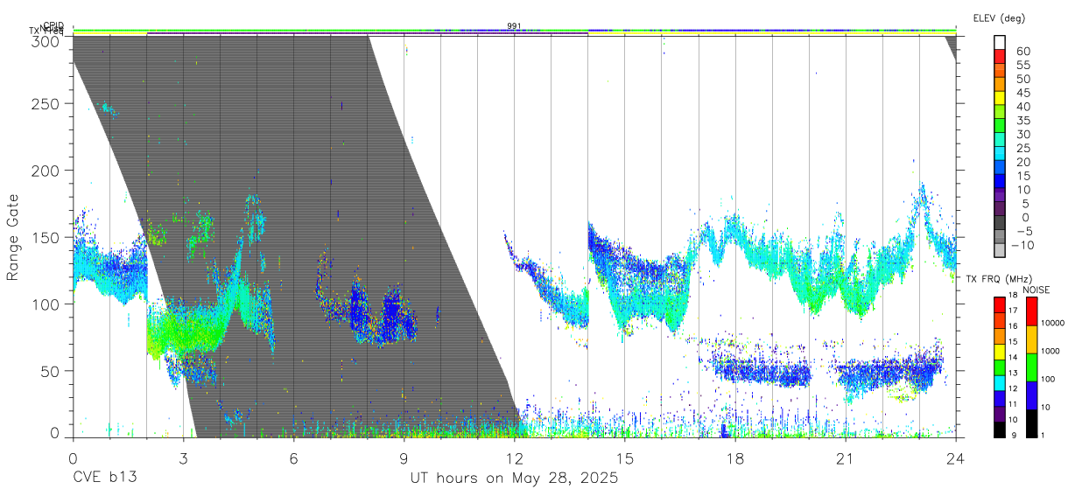
Task: Click the 150 tick label on the range gate axis
Action: [x=46, y=237]
